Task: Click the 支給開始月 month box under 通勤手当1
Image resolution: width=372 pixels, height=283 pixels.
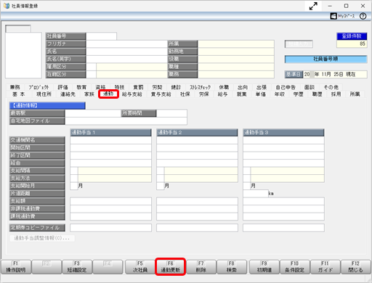Action: pos(74,186)
